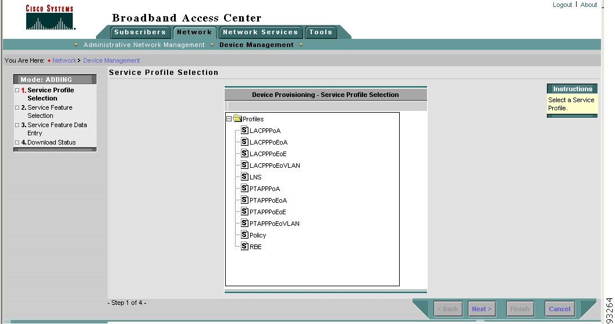Open the Subscribers tab

(x=140, y=32)
